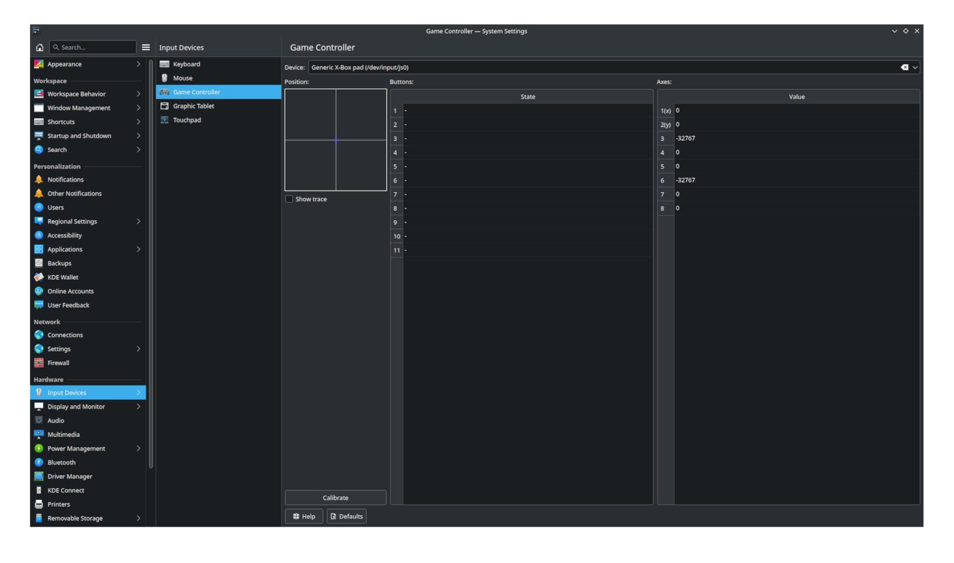Open the Device dropdown arrow
This screenshot has width=954, height=563.
tap(915, 67)
